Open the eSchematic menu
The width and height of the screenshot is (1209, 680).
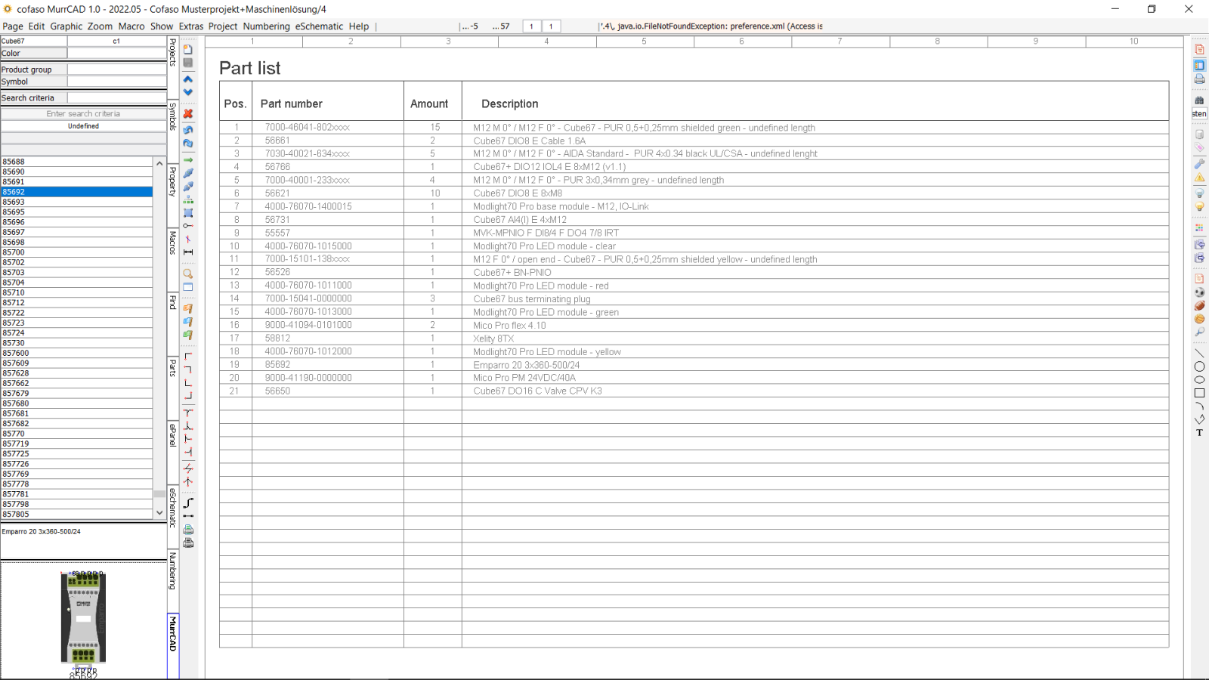pos(319,26)
